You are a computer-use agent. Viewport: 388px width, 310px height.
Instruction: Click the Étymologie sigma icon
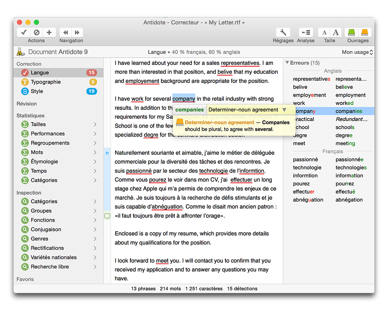point(25,161)
